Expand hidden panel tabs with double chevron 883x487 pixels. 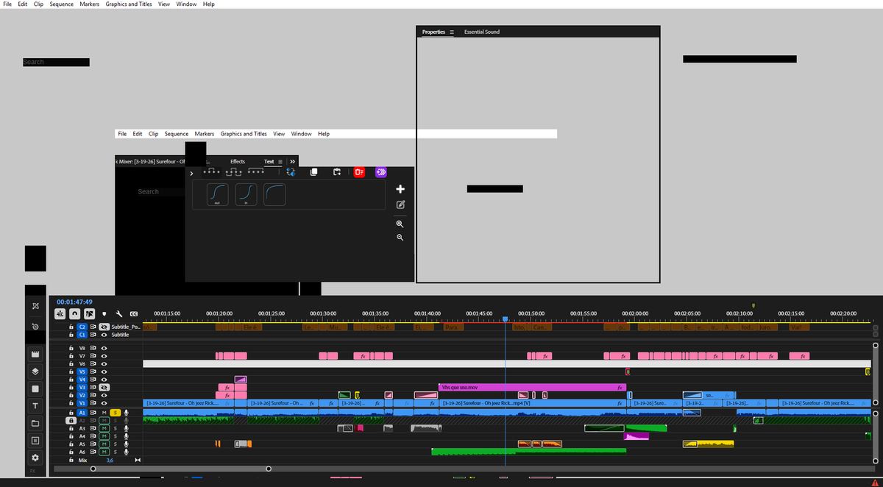tap(292, 161)
